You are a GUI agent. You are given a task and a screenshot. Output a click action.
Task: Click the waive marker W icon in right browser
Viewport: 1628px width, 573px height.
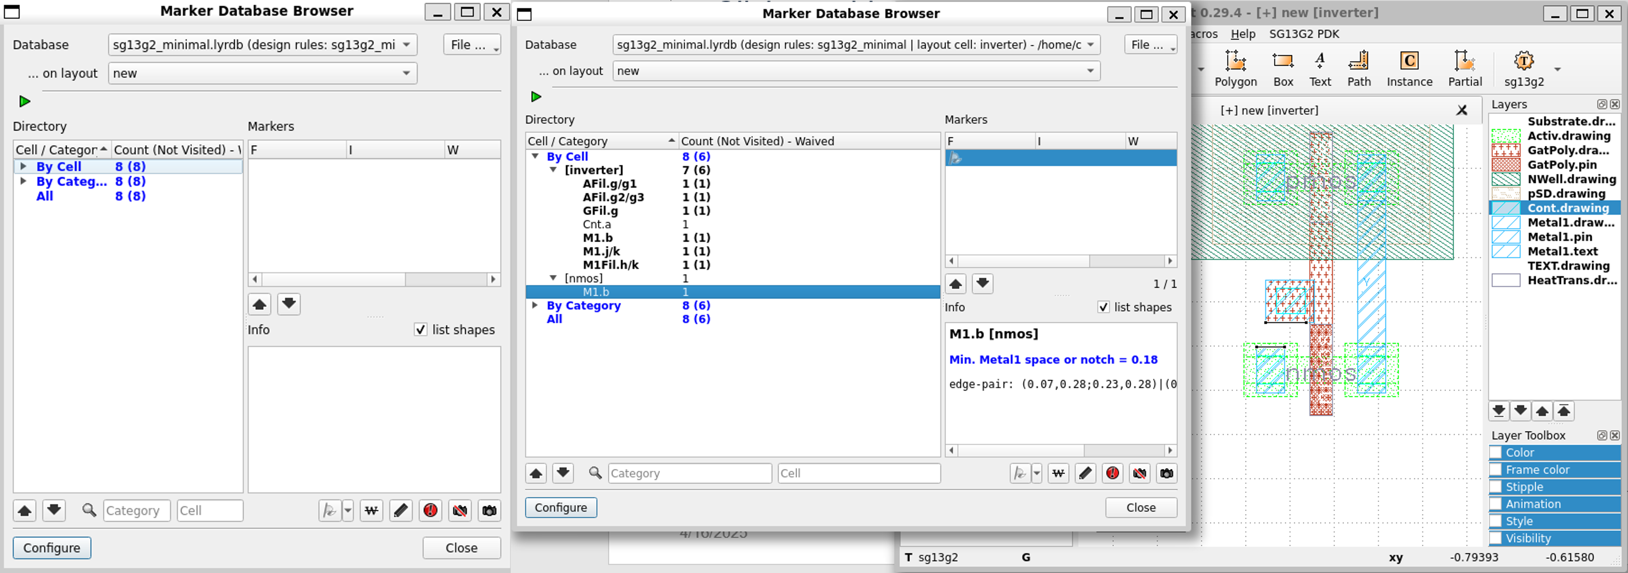click(1059, 473)
